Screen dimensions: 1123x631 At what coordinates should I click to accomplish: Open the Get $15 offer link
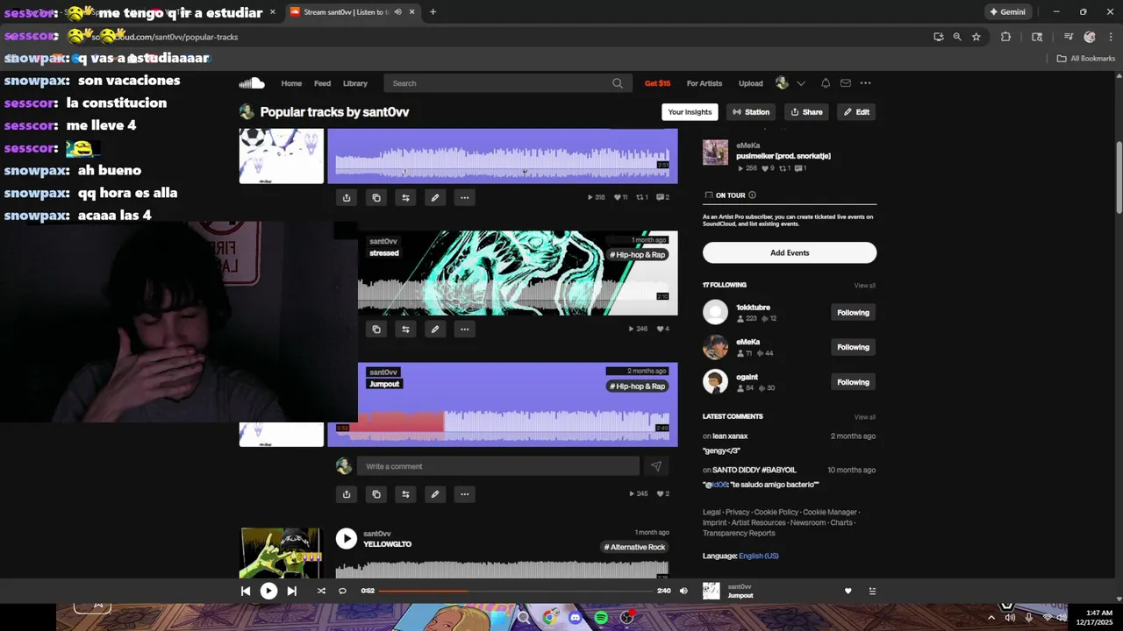pos(657,83)
